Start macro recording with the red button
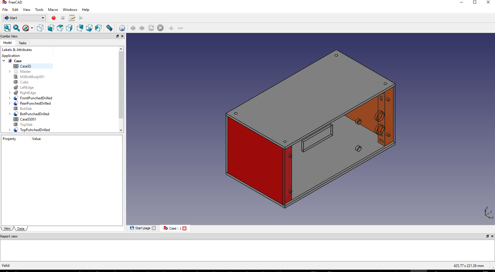Image resolution: width=495 pixels, height=272 pixels. click(54, 18)
